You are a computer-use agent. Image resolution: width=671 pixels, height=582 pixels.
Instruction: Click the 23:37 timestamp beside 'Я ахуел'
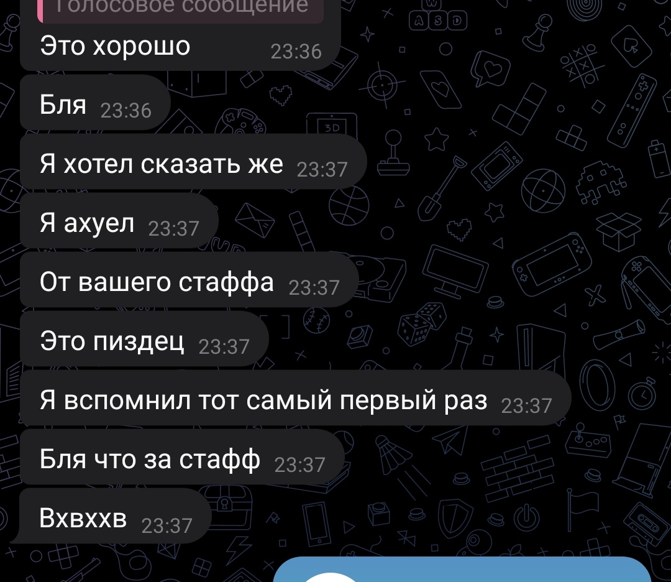(x=173, y=229)
